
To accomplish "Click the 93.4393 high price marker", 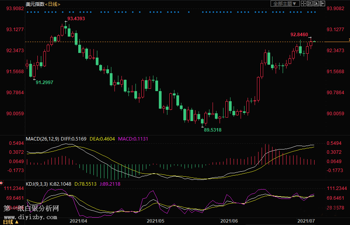I will pos(76,18).
